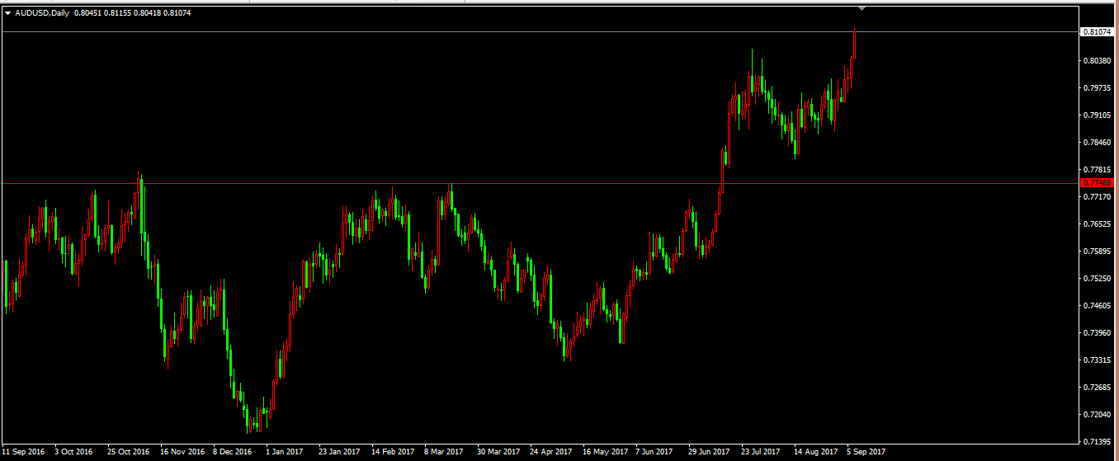Click the 14 Feb 2017 date label
Viewport: 1119px width, 461px height.
(393, 452)
